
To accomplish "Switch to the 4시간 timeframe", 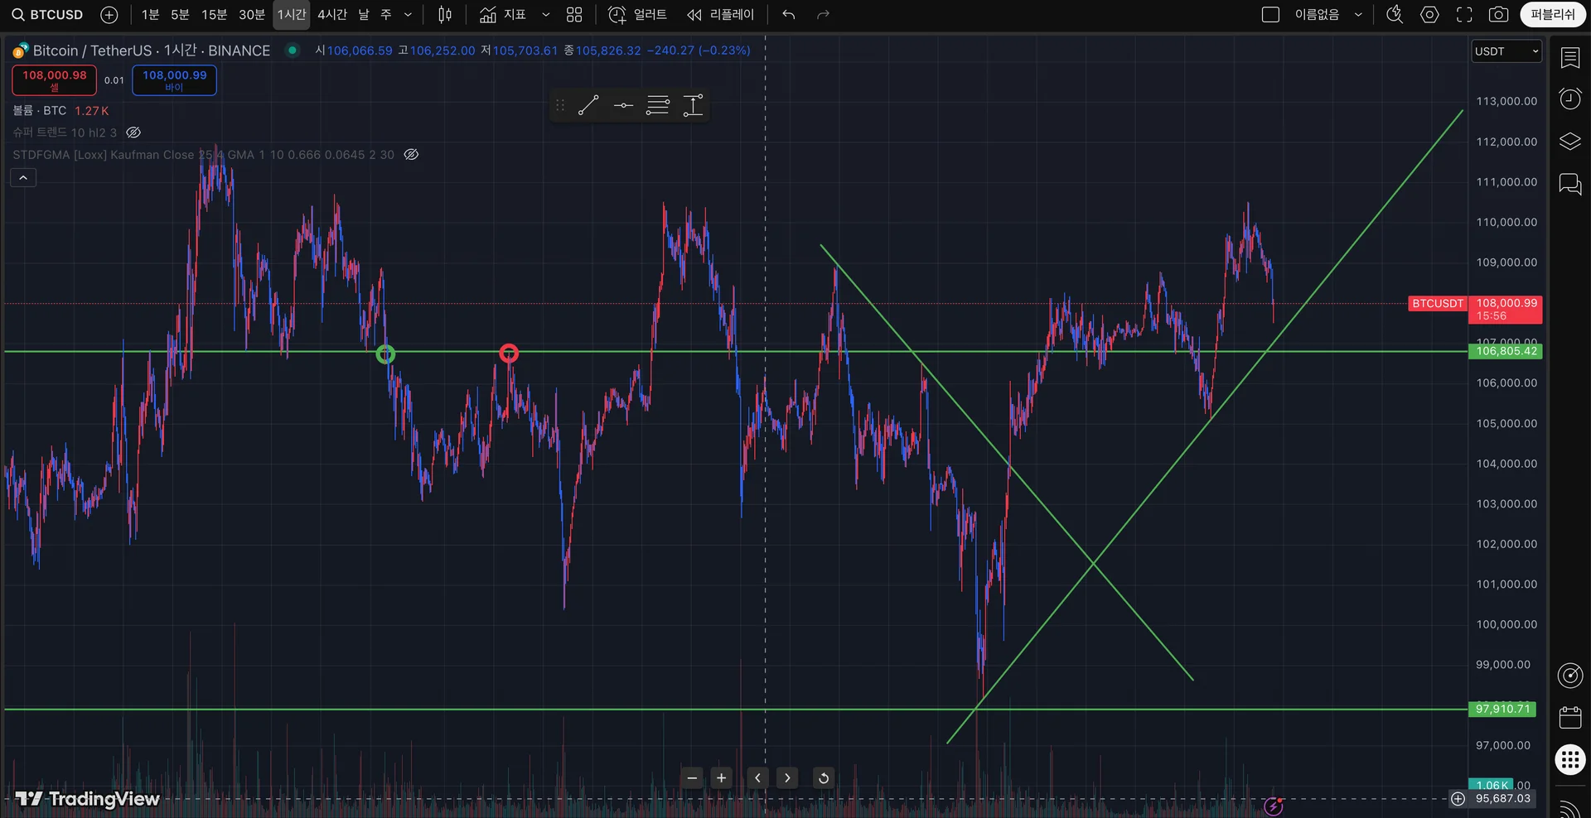I will pos(332,15).
